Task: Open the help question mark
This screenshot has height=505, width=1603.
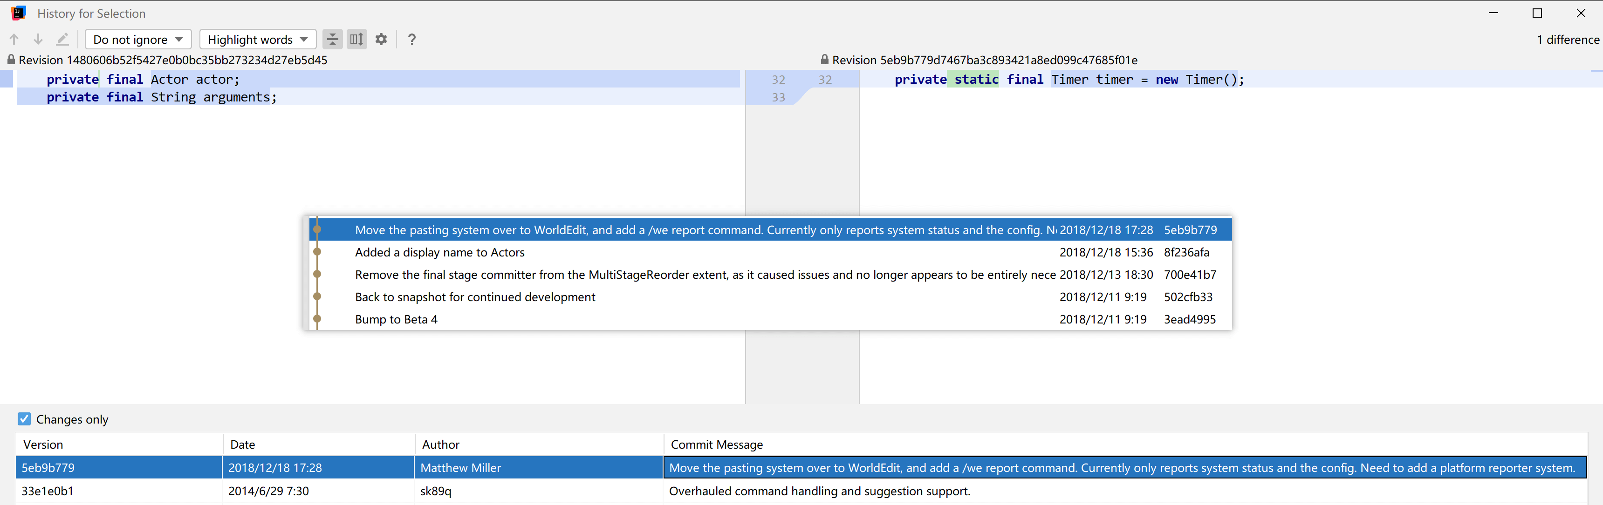Action: coord(411,39)
